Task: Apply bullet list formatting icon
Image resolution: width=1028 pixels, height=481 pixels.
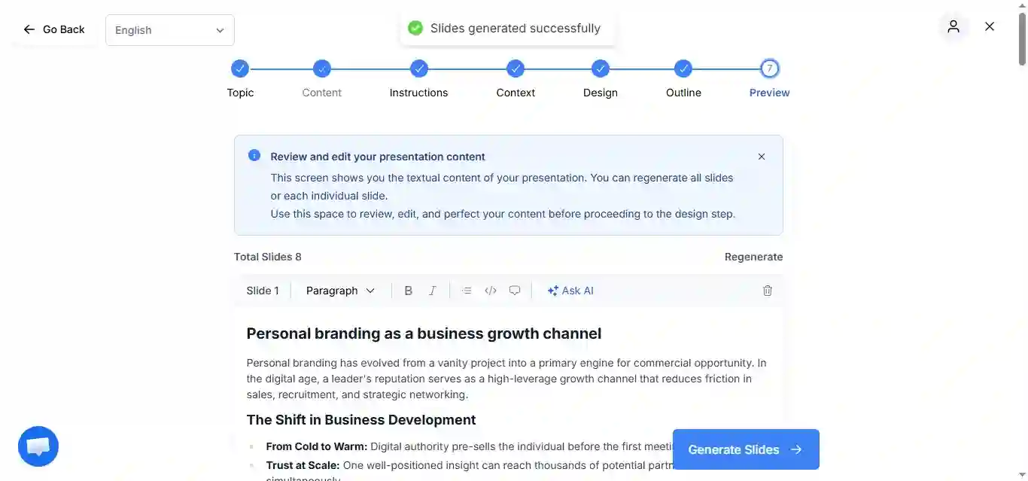Action: (x=467, y=291)
